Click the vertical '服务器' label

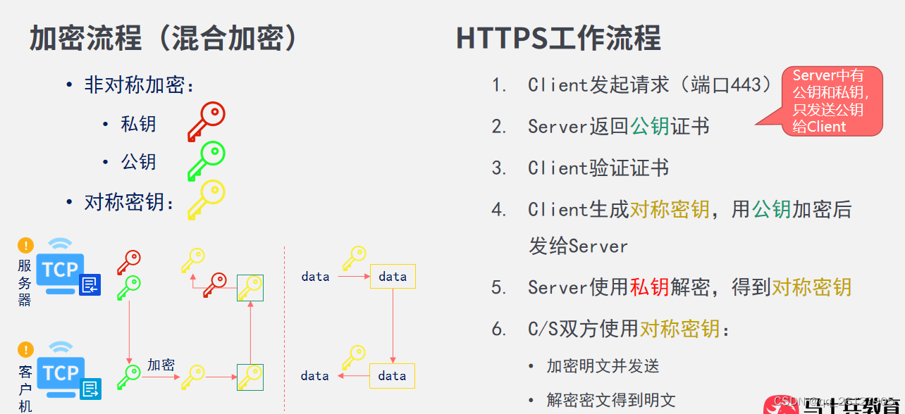pyautogui.click(x=25, y=282)
